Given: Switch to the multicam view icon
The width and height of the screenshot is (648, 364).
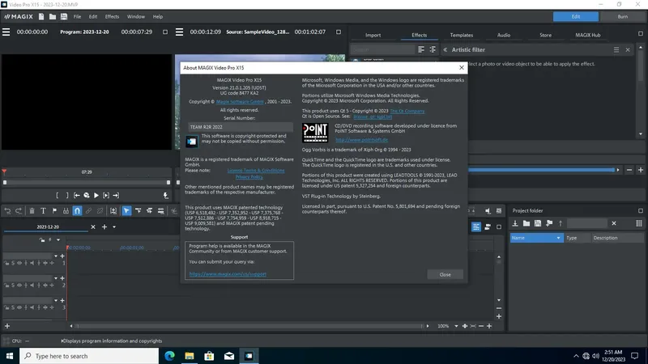Looking at the screenshot, I should (x=488, y=227).
